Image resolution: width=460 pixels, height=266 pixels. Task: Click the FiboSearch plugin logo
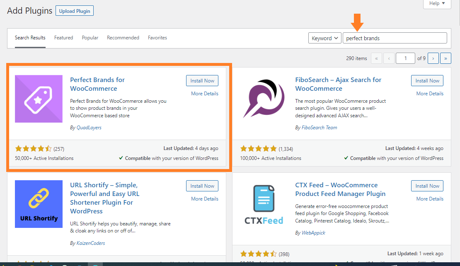pyautogui.click(x=264, y=99)
